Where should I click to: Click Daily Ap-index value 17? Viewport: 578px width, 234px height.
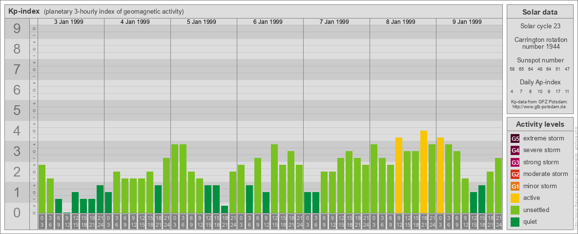pyautogui.click(x=558, y=91)
